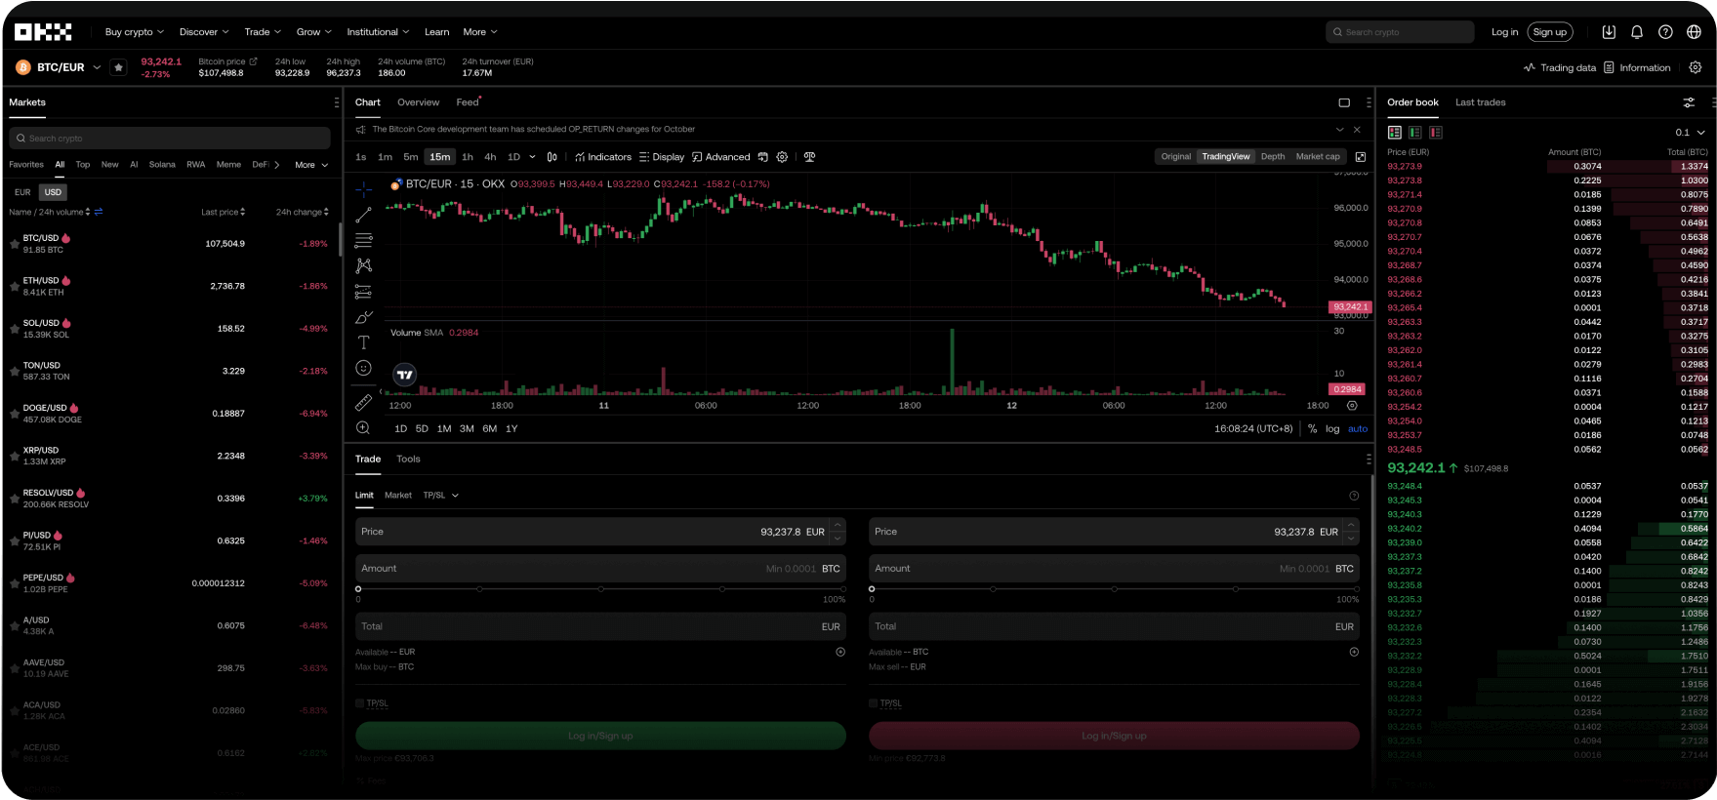Screen dimensions: 1717x800
Task: Show only buy orders in order book
Action: click(1414, 133)
